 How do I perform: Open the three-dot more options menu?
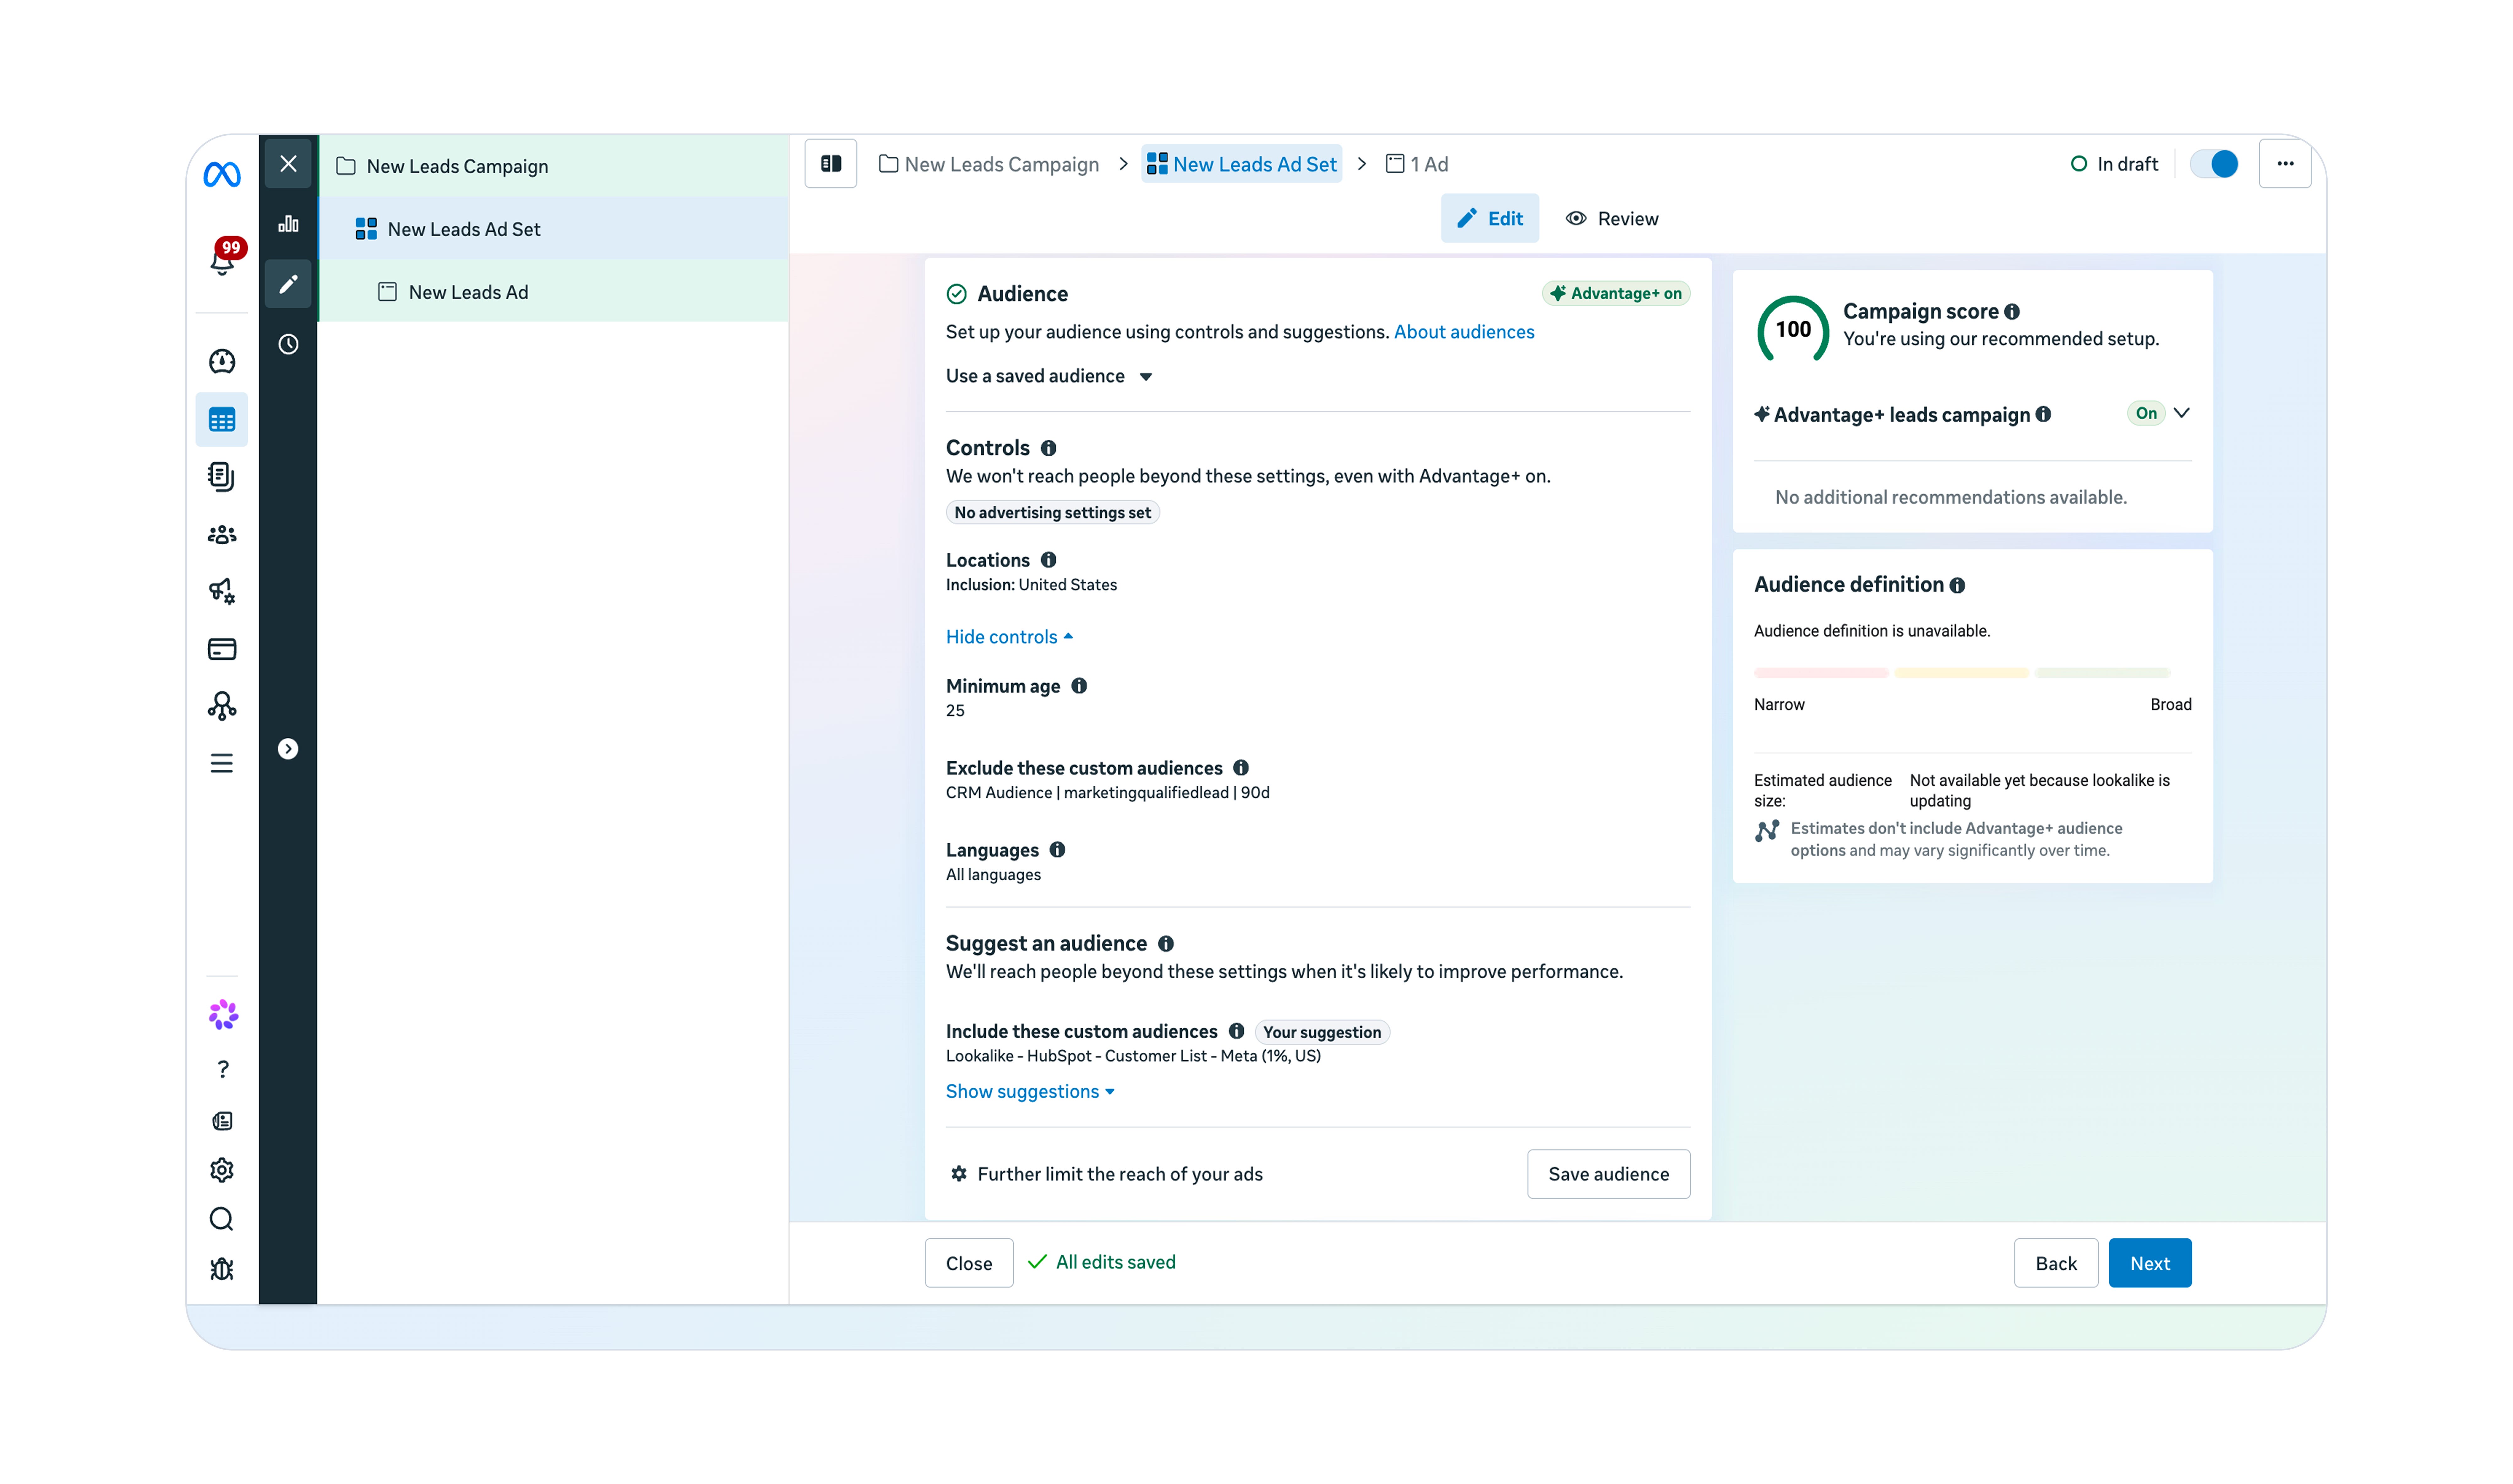[2285, 164]
